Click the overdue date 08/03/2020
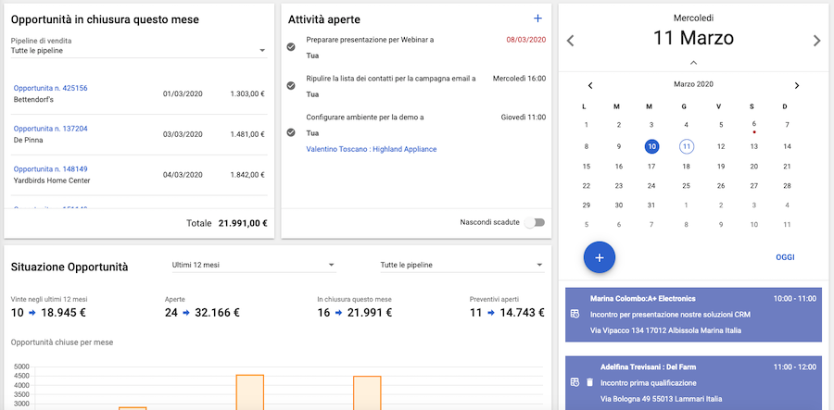Image resolution: width=834 pixels, height=410 pixels. pos(526,40)
